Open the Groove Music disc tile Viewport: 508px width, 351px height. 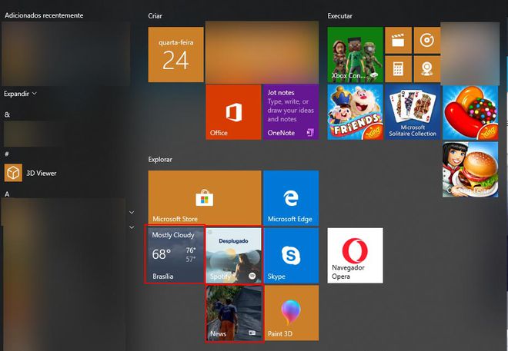(427, 41)
